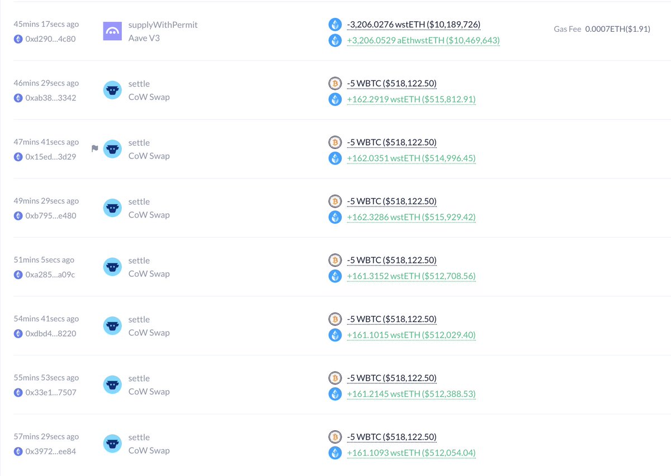The width and height of the screenshot is (671, 476).
Task: Click WBTC icon in the 0x3972...ee84 row
Action: 335,437
